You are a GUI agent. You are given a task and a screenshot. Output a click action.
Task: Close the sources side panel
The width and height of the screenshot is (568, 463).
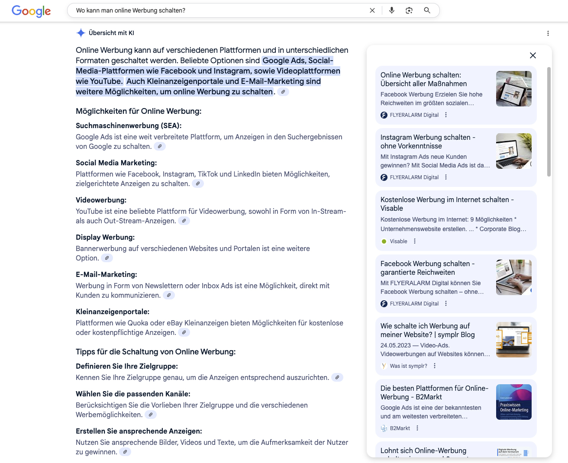[533, 55]
